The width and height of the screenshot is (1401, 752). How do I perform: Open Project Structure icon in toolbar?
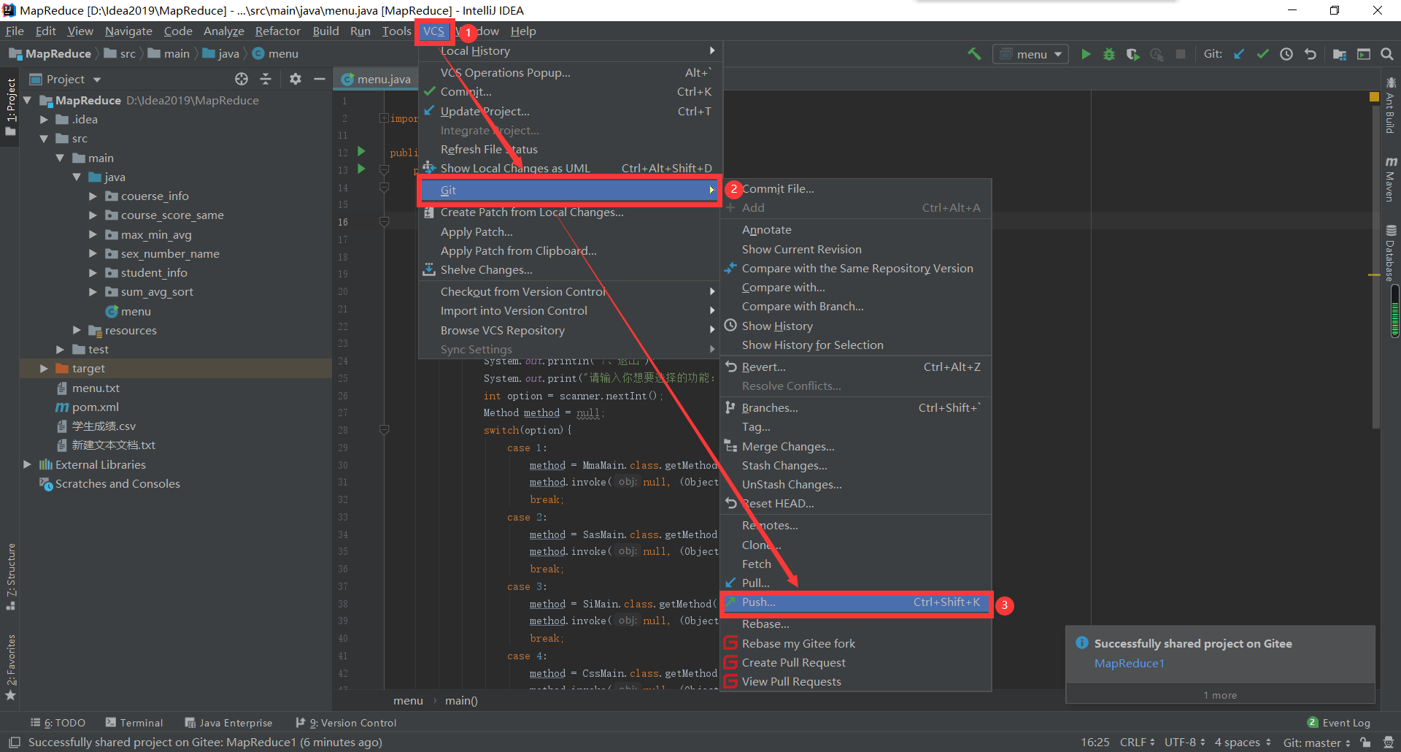click(1340, 54)
